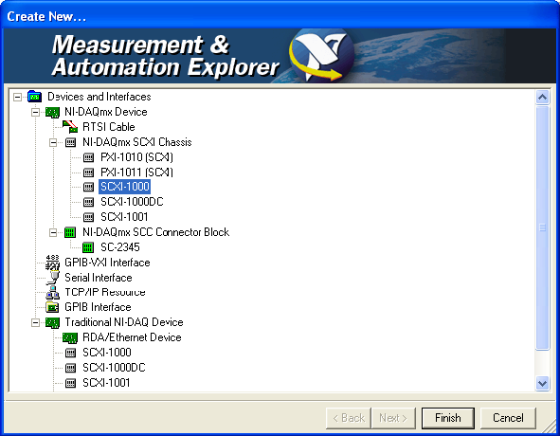
Task: Click the disabled Next button
Action: coord(393,418)
